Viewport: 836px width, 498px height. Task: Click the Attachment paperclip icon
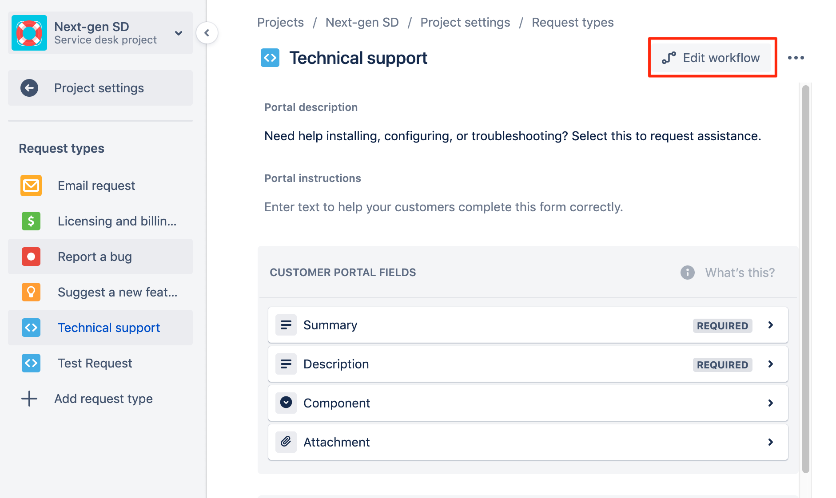click(286, 442)
